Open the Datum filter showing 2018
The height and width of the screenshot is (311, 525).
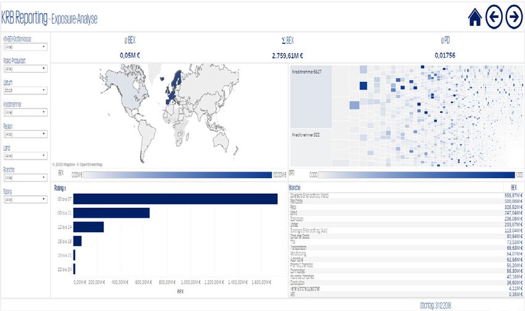pos(25,90)
